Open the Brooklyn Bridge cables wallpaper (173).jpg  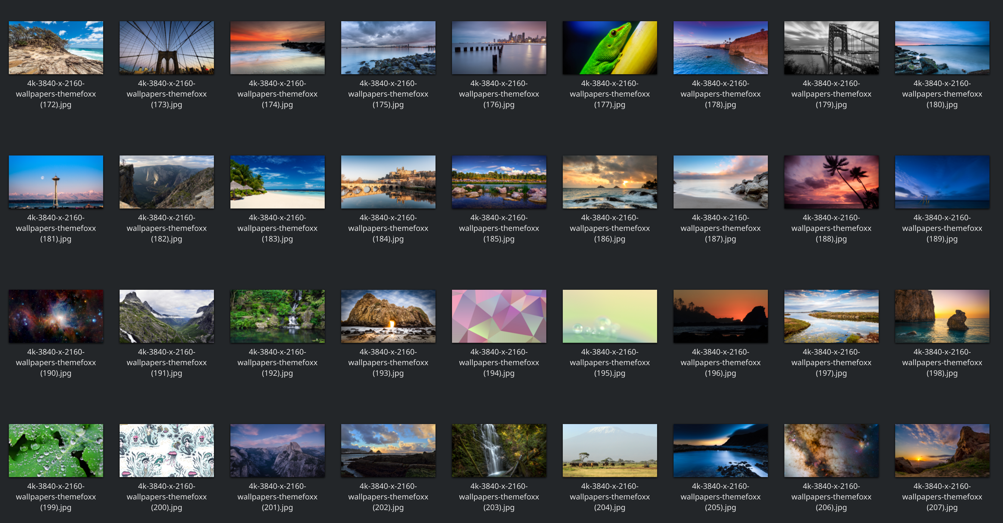point(166,47)
